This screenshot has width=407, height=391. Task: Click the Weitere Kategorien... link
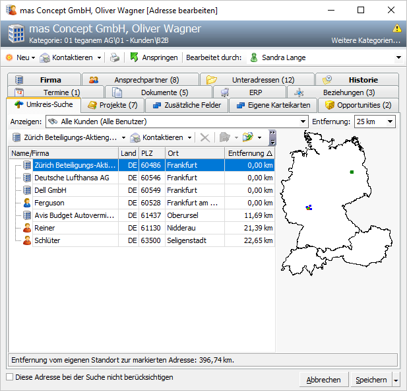click(365, 40)
